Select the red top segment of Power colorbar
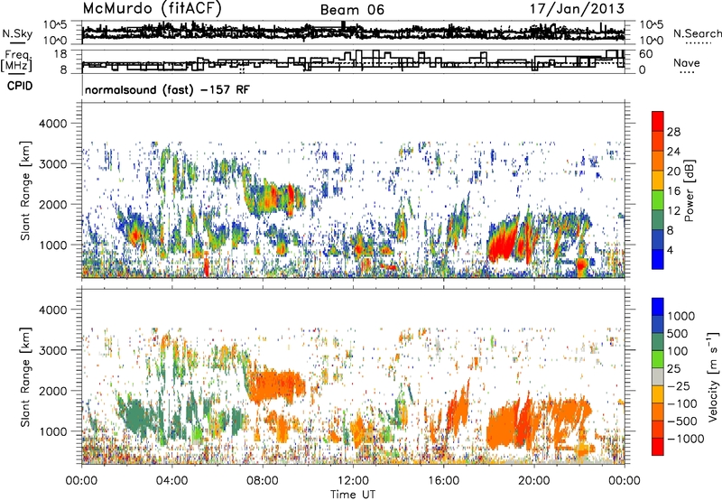This screenshot has height=500, width=722. 658,121
